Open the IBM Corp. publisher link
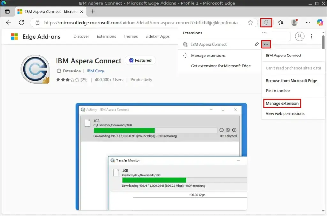 tap(96, 71)
